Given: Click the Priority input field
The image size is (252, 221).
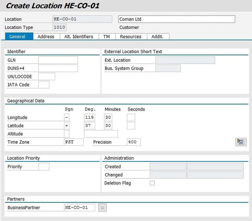Looking at the screenshot, I should pyautogui.click(x=44, y=166).
